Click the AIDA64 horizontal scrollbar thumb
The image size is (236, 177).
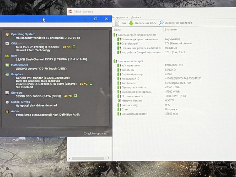click(88, 158)
